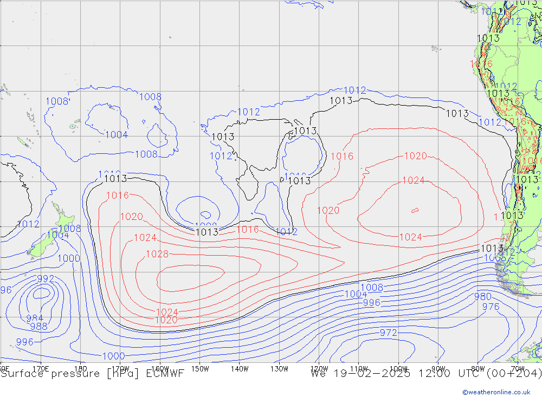Screen dimensions: 542x397
Task: Click the '1028' isobar label
Action: [157, 254]
